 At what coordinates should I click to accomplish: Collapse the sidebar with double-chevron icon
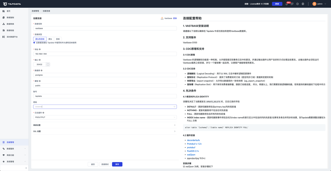[26, 168]
